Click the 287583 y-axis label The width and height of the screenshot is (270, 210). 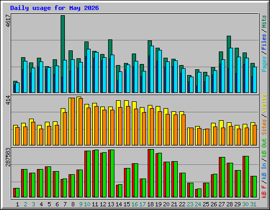point(8,157)
